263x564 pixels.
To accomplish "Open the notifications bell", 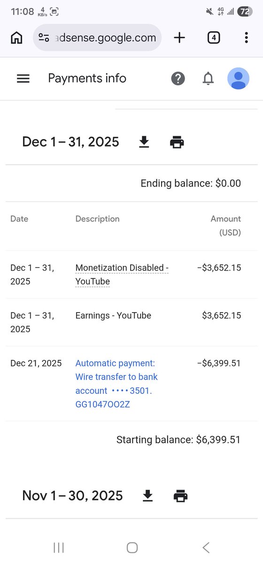I will tap(208, 78).
